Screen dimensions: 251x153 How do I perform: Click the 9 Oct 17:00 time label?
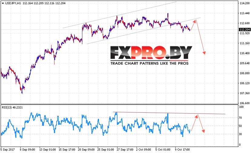tap(182, 150)
